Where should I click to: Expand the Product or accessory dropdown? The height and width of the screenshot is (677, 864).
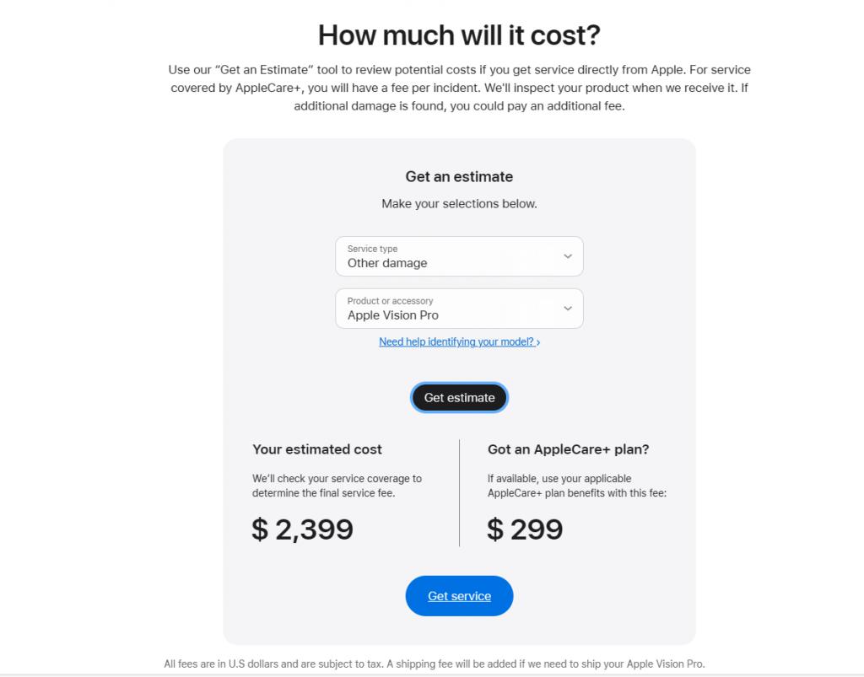(x=459, y=309)
